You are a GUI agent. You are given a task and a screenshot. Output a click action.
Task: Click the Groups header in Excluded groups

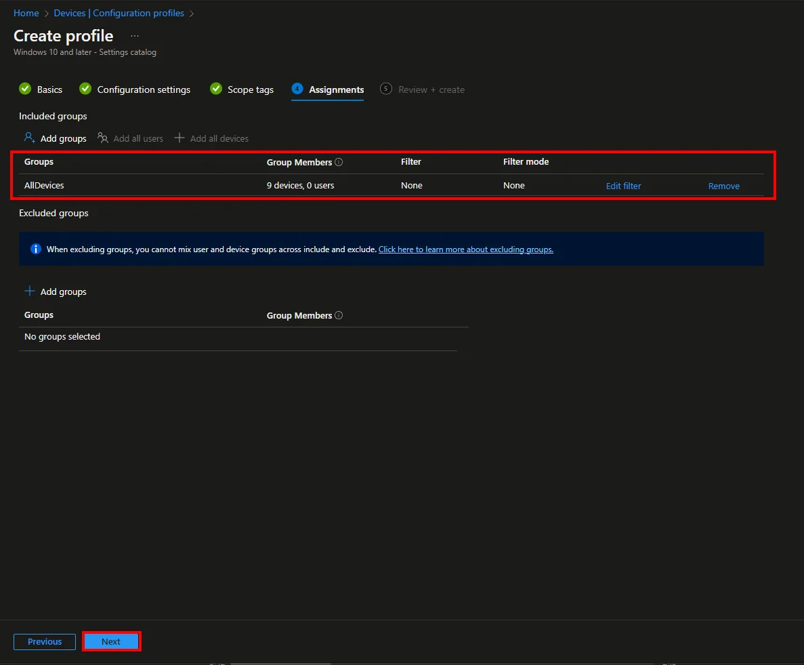click(39, 315)
